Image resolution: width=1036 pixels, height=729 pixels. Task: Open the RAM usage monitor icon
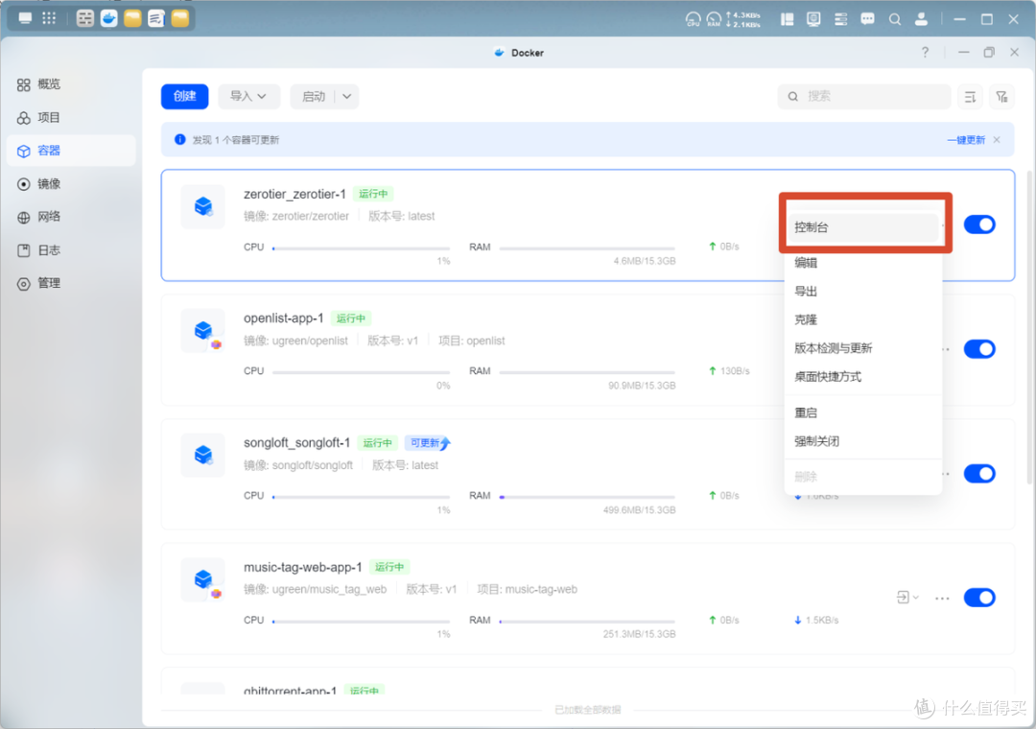coord(714,19)
